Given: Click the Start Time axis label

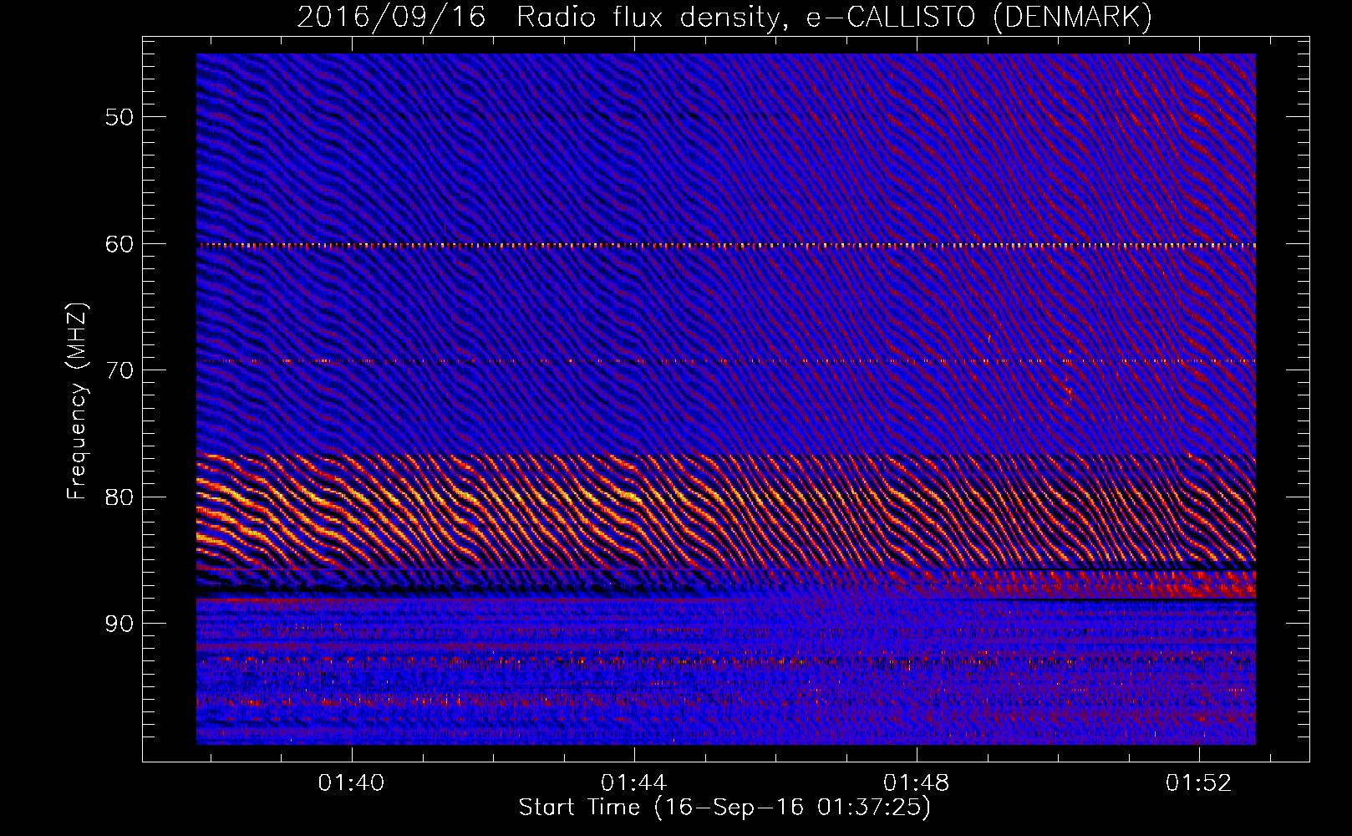Looking at the screenshot, I should click(724, 807).
